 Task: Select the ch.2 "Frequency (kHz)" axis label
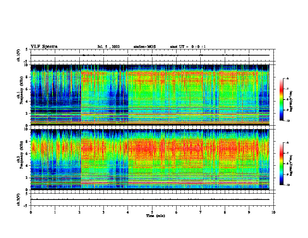[x=21, y=155]
